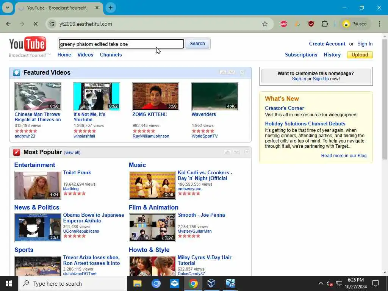Open Creator's Corner link
This screenshot has height=291, width=388.
tap(284, 108)
